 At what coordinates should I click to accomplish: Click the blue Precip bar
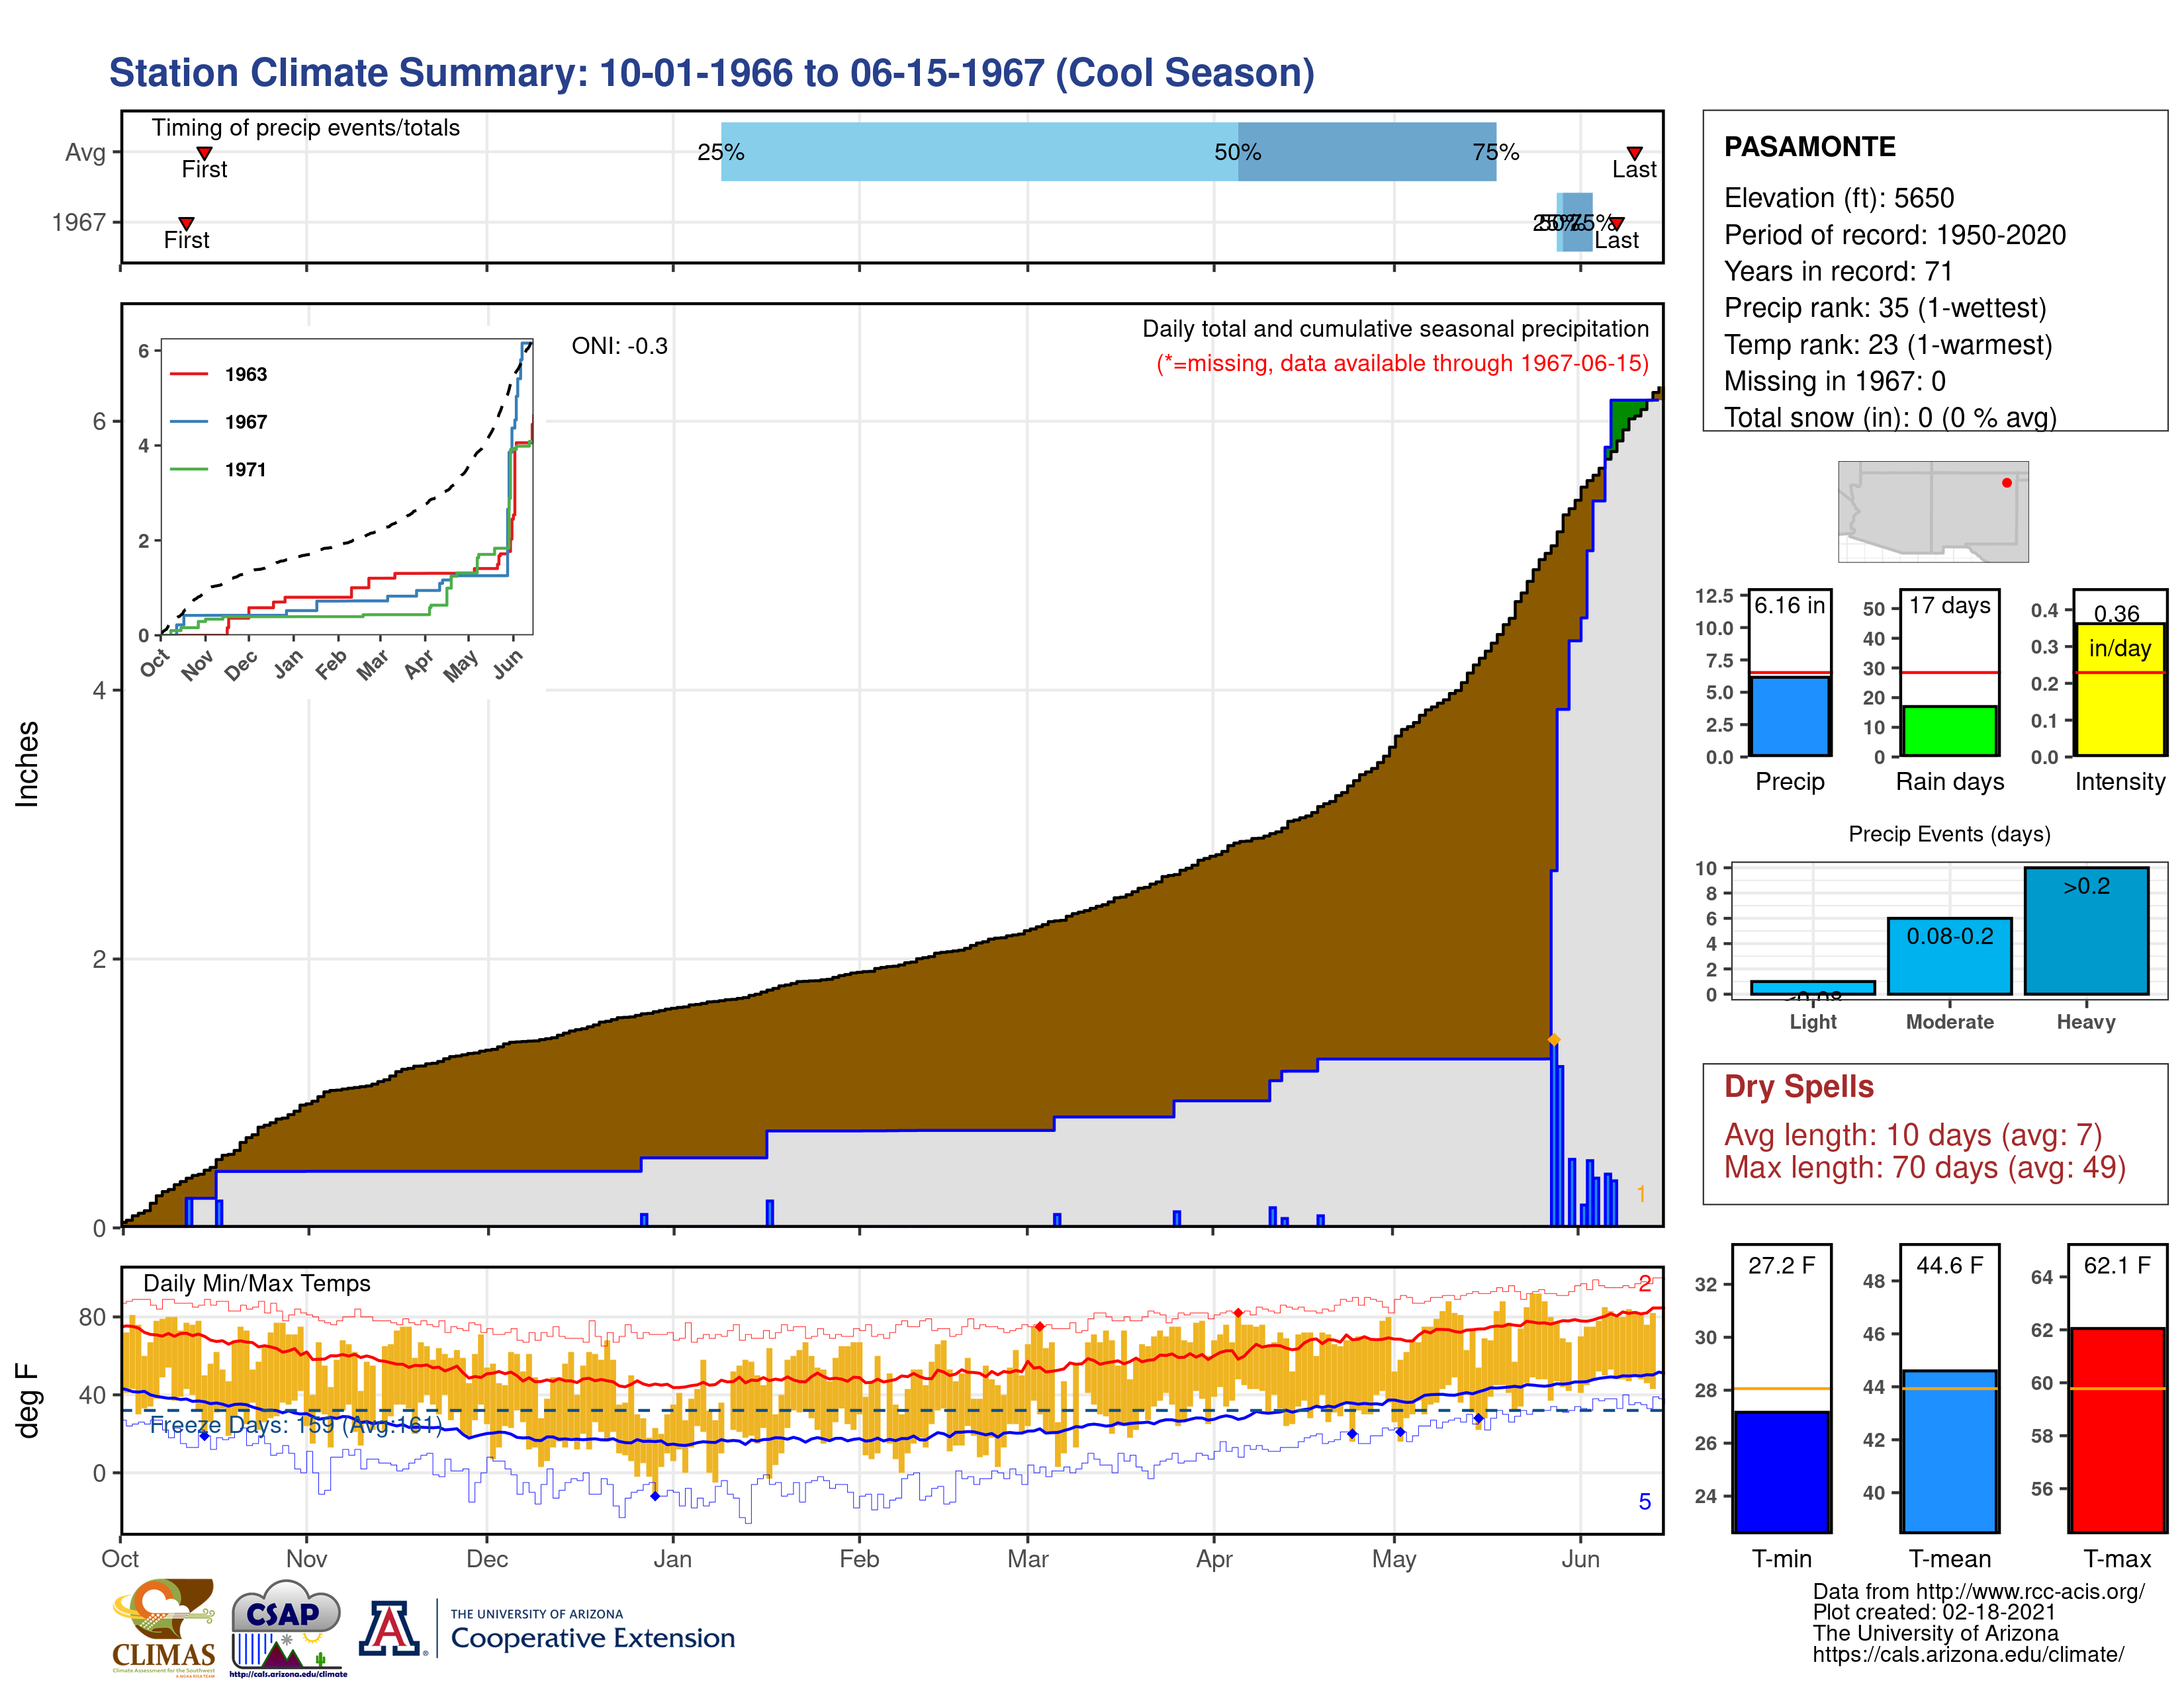1790,716
